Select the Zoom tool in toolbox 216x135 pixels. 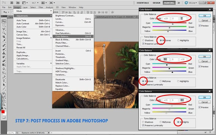pyautogui.click(x=4, y=105)
